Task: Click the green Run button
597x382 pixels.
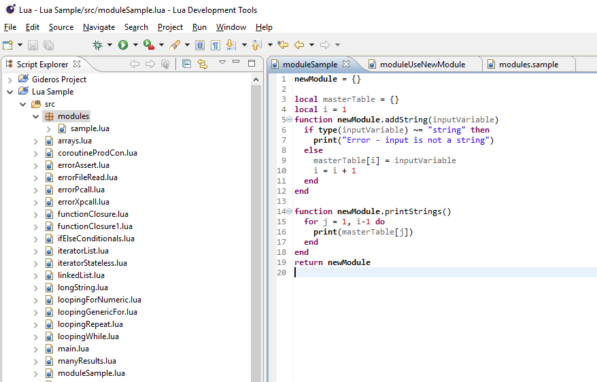Action: pyautogui.click(x=123, y=45)
